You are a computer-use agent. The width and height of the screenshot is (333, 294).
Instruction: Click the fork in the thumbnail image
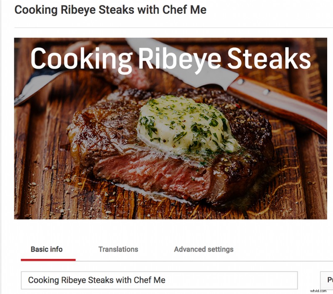(40, 85)
